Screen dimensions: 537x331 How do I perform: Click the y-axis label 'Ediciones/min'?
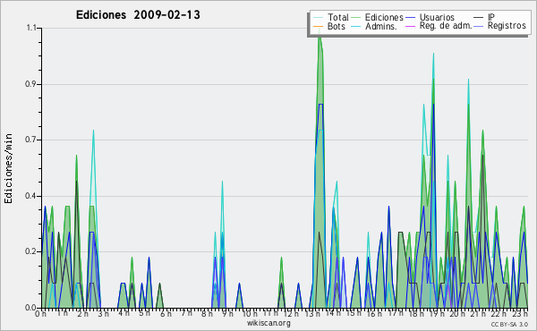[9, 168]
